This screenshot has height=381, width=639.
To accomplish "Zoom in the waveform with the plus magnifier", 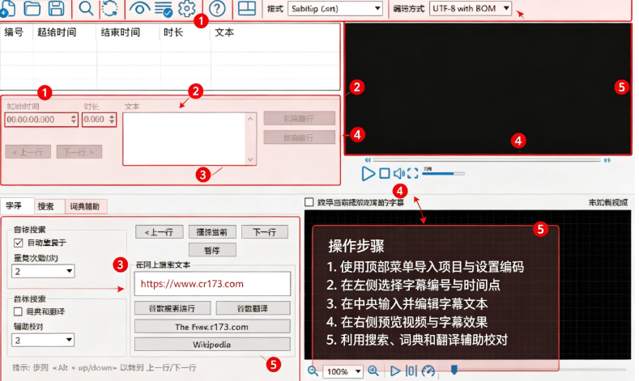I will pyautogui.click(x=373, y=370).
